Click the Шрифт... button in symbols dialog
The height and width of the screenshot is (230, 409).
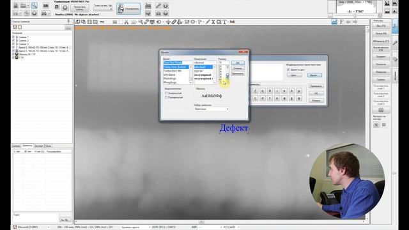pyautogui.click(x=314, y=75)
